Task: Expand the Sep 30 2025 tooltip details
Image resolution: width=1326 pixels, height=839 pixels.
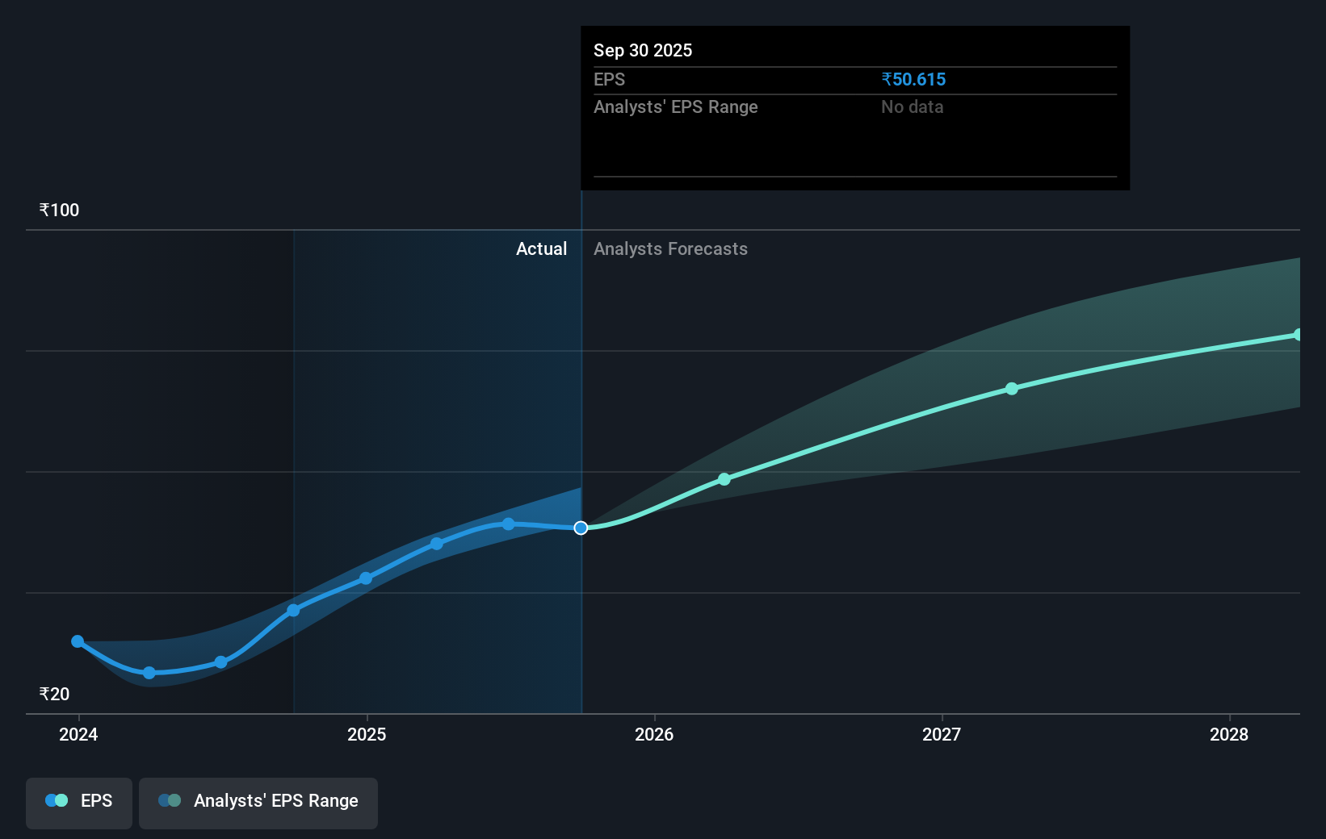Action: coord(642,50)
